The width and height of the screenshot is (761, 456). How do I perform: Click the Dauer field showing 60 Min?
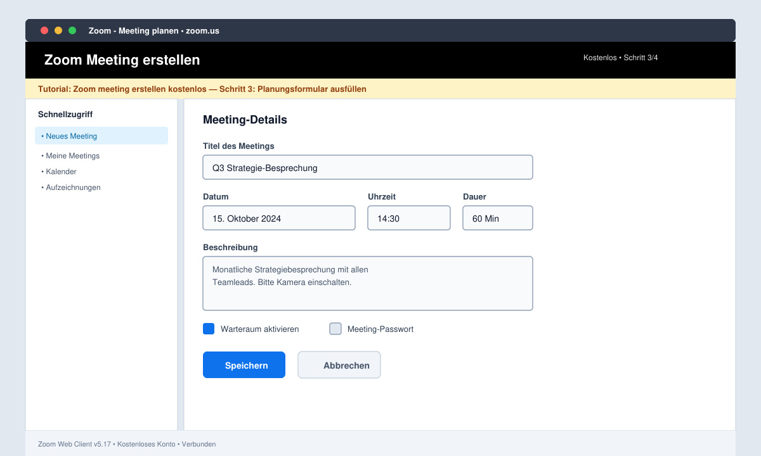point(498,218)
